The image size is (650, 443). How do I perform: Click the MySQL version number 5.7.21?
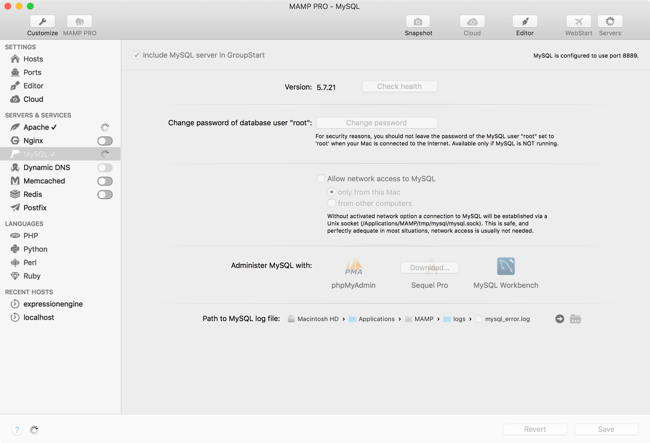(326, 87)
